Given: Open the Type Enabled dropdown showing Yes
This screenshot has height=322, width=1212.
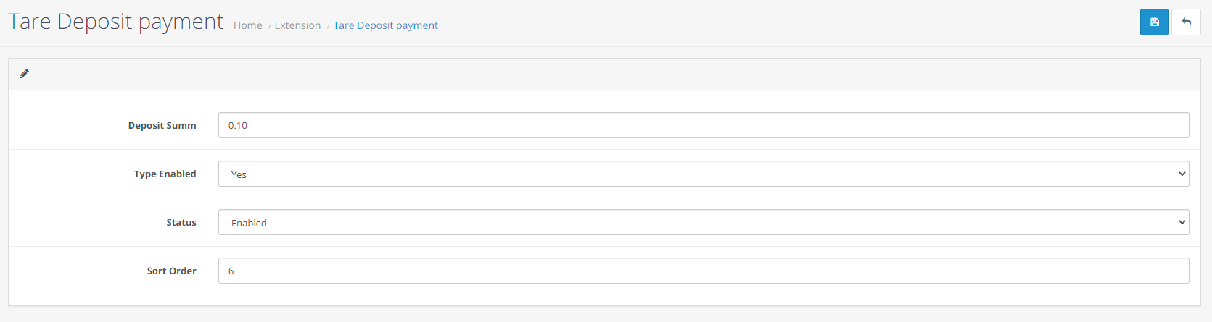Looking at the screenshot, I should [x=704, y=174].
